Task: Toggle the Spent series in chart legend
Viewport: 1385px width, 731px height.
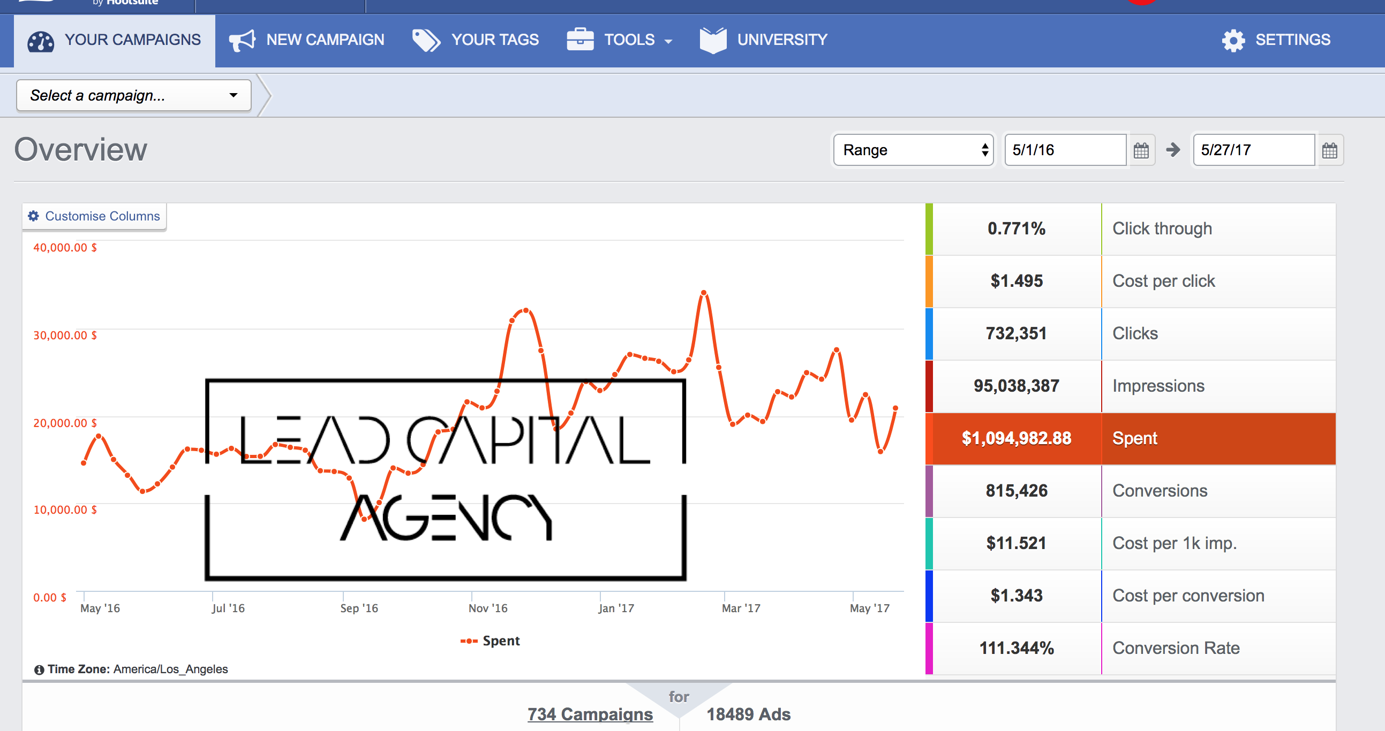Action: click(490, 641)
